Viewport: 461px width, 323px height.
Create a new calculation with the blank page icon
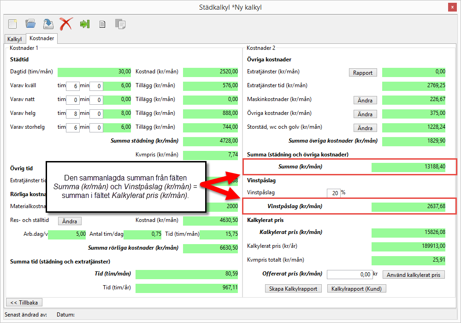[x=12, y=24]
